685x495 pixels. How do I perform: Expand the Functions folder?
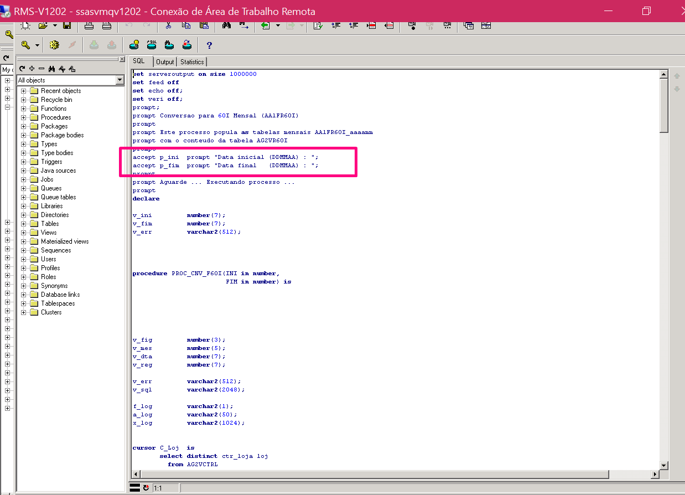(x=24, y=109)
